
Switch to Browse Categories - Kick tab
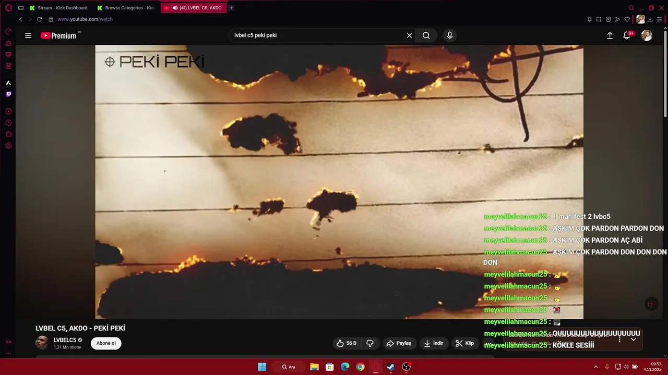click(126, 8)
